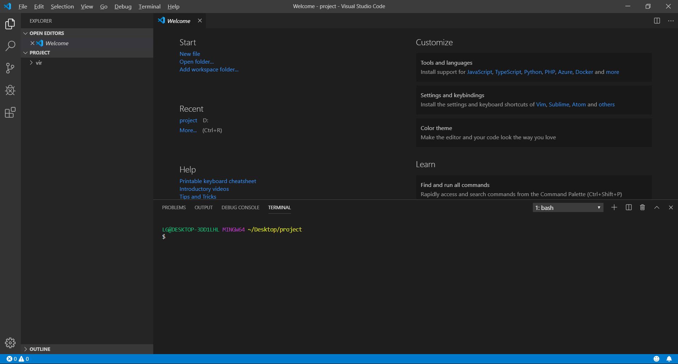The image size is (678, 364).
Task: Activate the Welcome editor tab
Action: [179, 21]
